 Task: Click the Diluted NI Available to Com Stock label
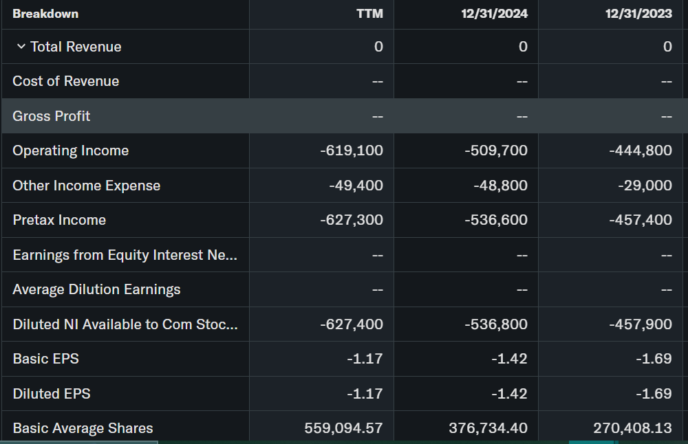coord(125,324)
